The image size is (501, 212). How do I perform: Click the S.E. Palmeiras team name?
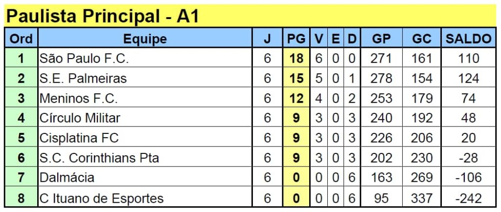(83, 78)
